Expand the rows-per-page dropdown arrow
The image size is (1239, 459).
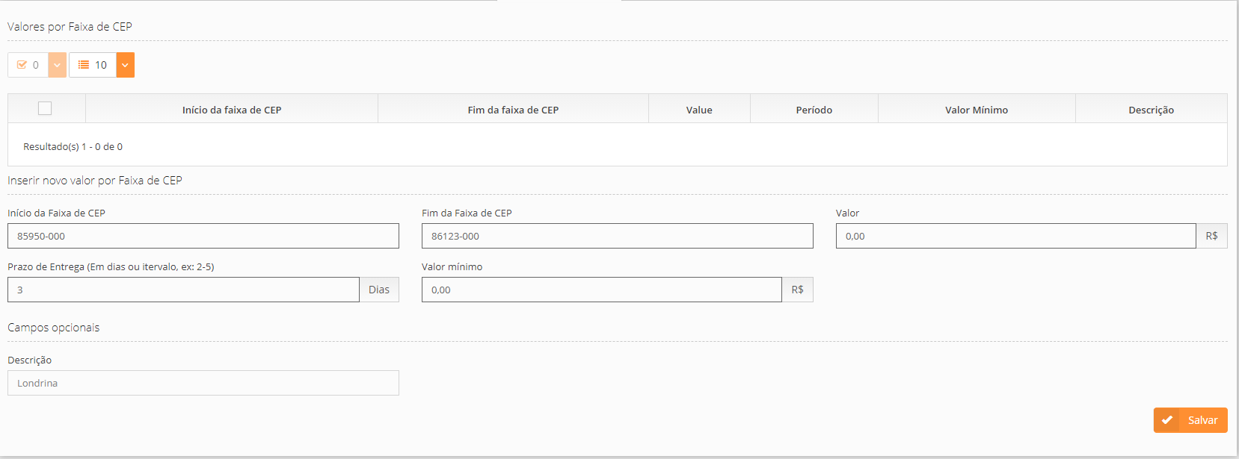tap(126, 65)
